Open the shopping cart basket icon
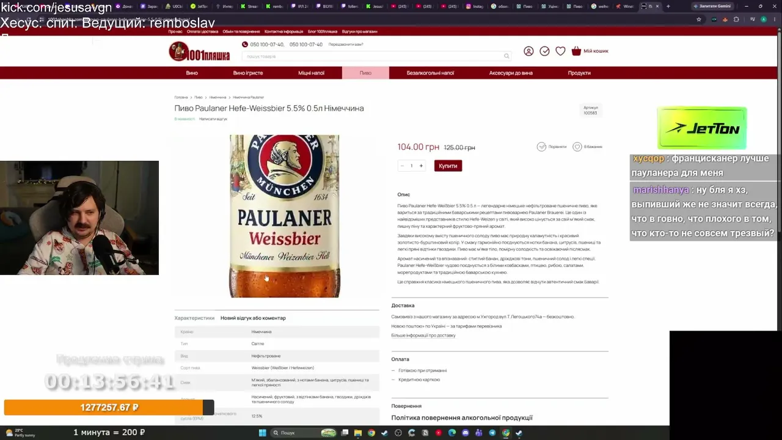The image size is (782, 440). coord(576,51)
